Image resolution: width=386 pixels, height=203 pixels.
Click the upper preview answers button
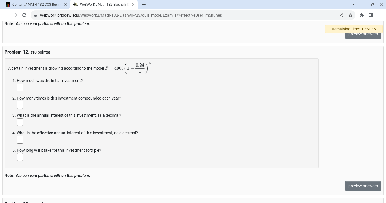click(363, 34)
